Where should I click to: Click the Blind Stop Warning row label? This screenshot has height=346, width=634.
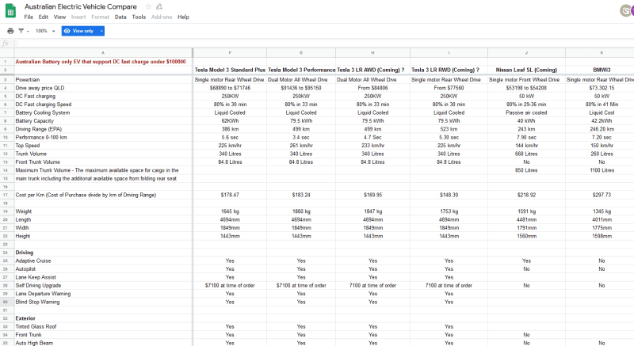[x=37, y=302]
